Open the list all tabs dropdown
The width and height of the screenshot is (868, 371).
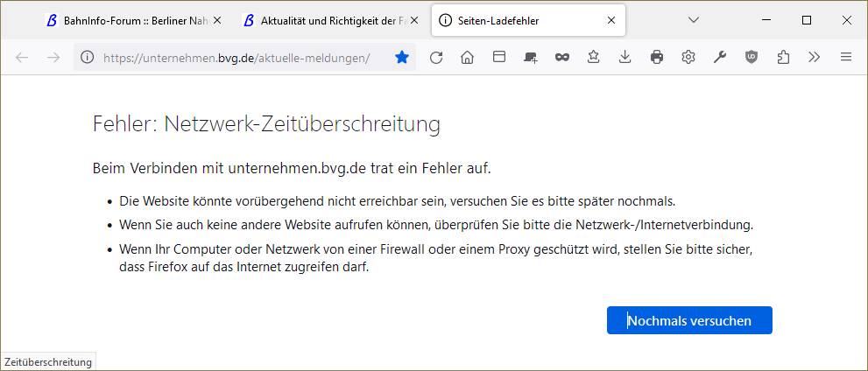click(x=694, y=20)
